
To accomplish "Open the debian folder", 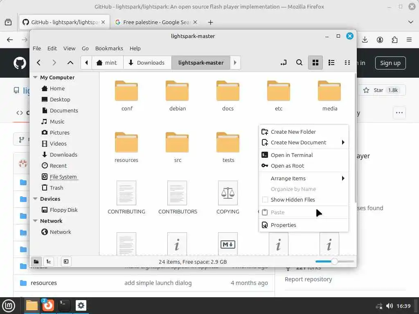I will click(x=177, y=96).
